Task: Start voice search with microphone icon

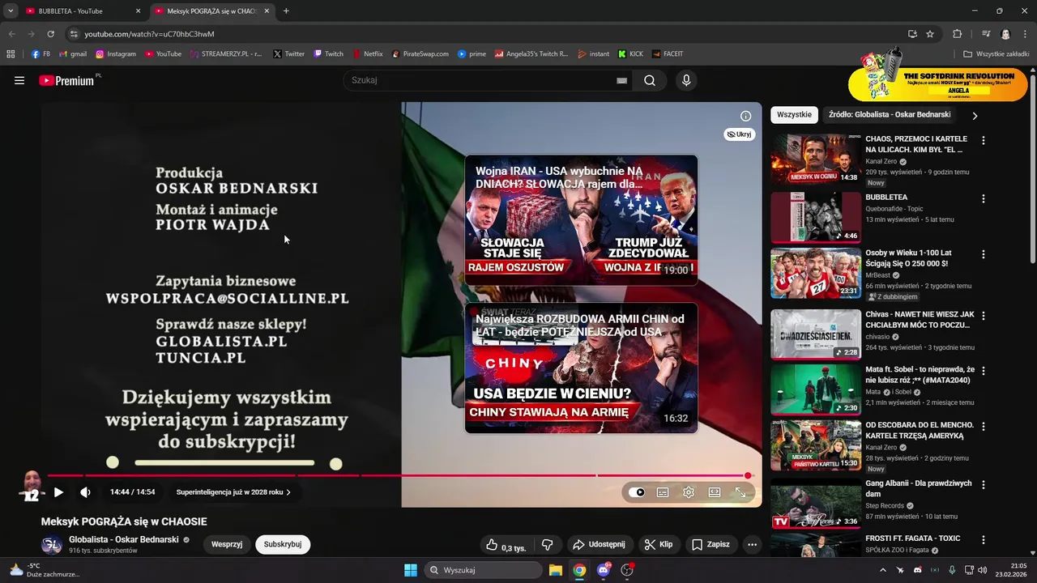Action: pos(686,80)
